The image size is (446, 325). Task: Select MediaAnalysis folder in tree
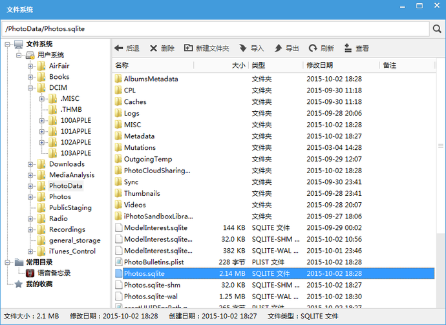[x=72, y=175]
